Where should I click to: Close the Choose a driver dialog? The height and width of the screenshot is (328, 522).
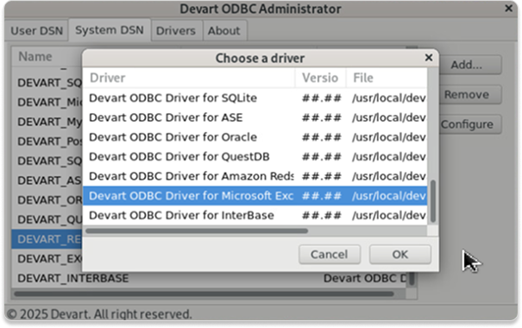point(429,58)
